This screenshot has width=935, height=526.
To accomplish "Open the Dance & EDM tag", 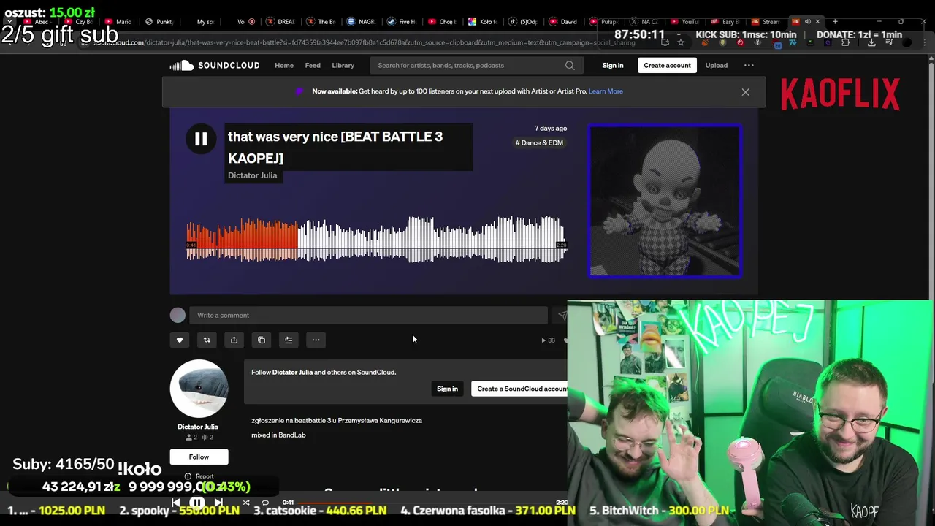I will [539, 142].
